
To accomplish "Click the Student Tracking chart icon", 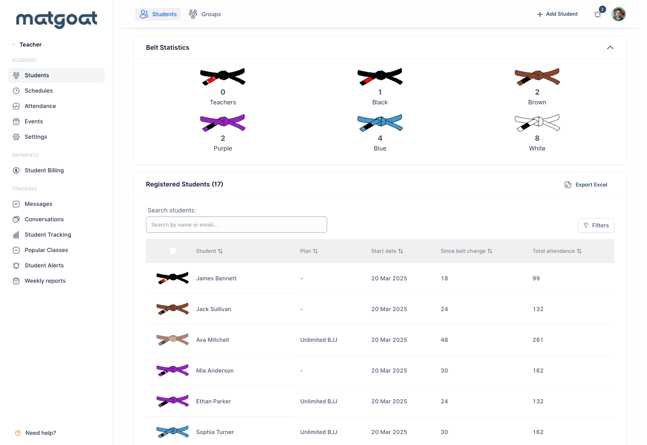I will pyautogui.click(x=16, y=235).
